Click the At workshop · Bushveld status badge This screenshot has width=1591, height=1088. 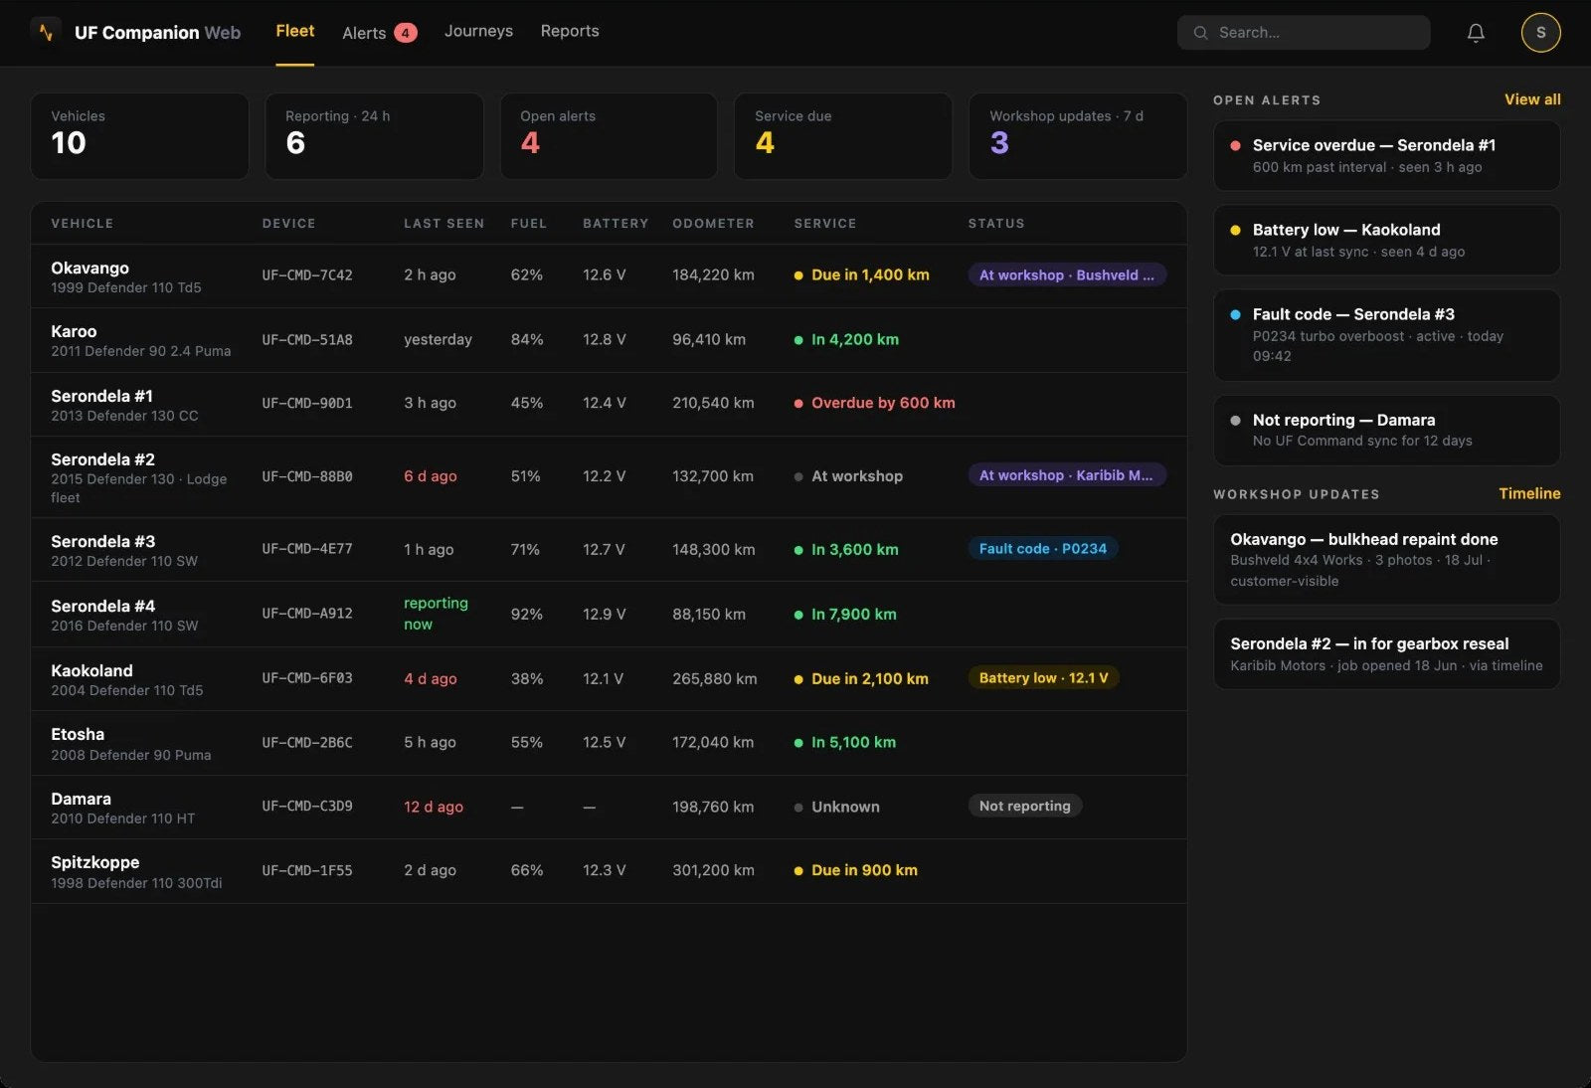[x=1067, y=275]
